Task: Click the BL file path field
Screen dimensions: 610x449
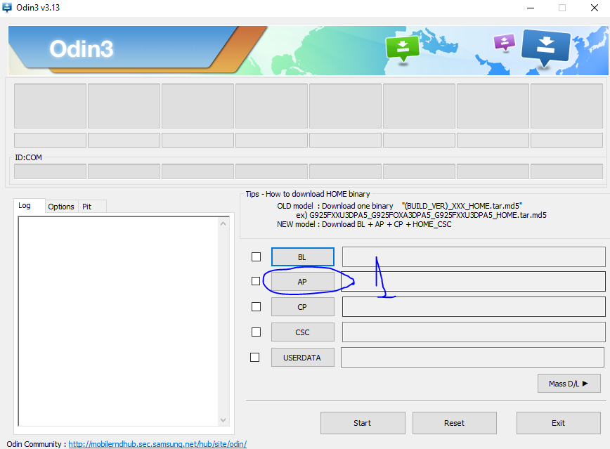Action: click(474, 256)
